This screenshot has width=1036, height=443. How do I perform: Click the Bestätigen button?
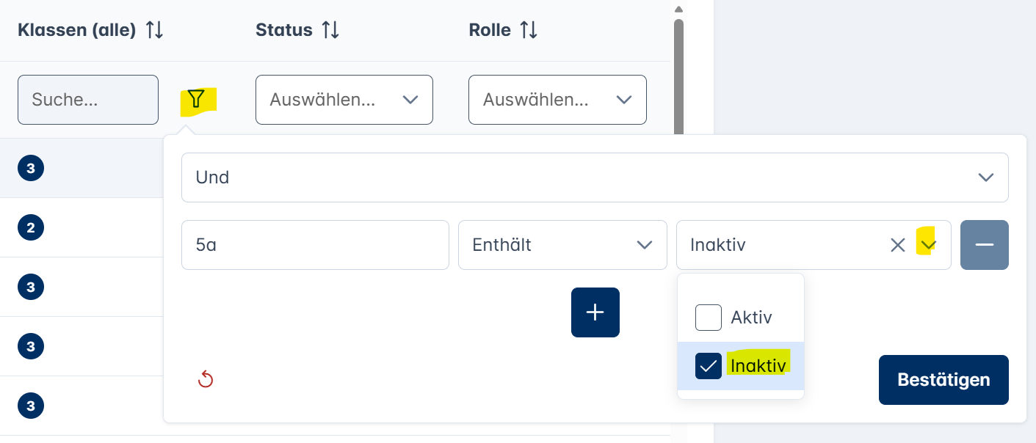(943, 380)
